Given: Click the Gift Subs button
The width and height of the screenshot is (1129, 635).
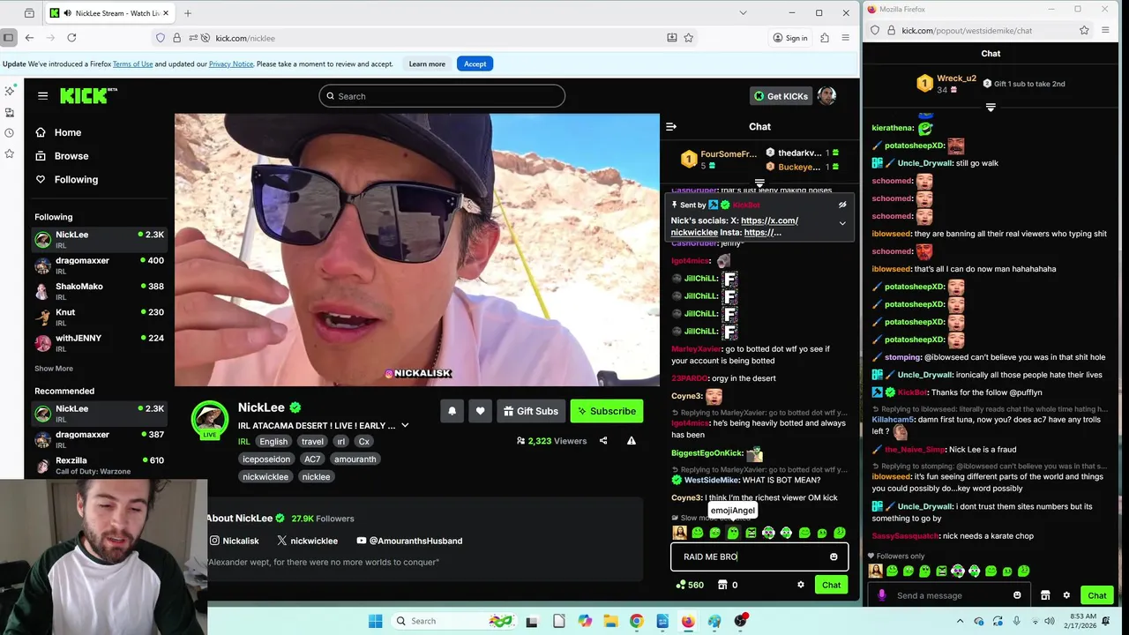Looking at the screenshot, I should 530,411.
